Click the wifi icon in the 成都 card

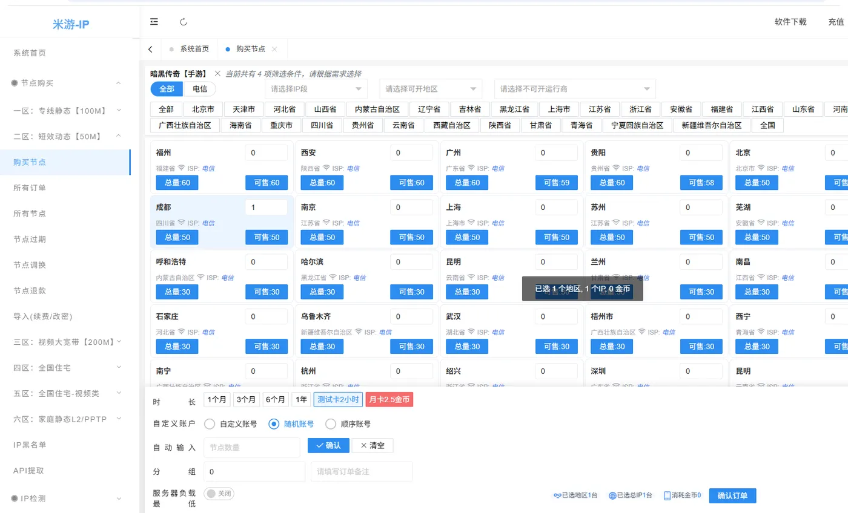(181, 223)
